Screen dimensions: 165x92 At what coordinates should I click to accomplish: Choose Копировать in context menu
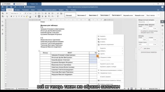click(110, 39)
